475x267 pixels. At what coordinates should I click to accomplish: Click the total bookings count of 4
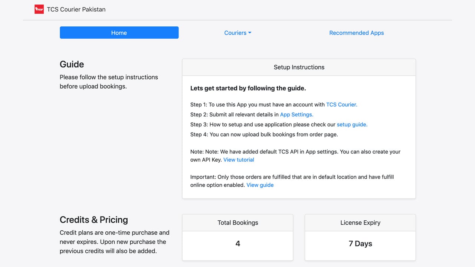(x=238, y=244)
